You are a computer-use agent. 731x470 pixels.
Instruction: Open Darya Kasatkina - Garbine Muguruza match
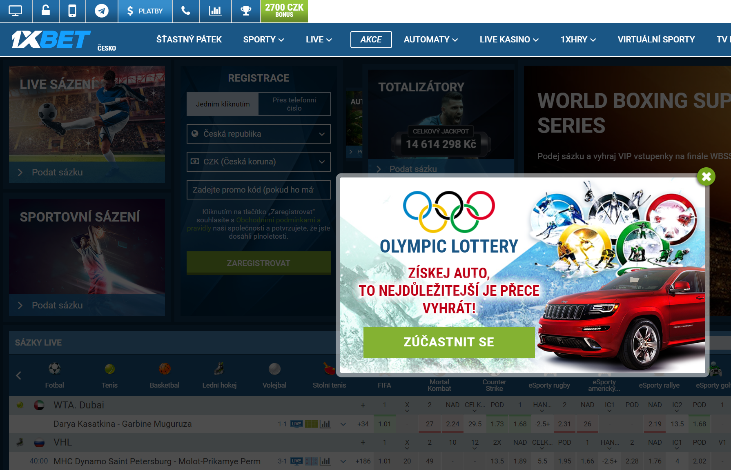coord(123,424)
